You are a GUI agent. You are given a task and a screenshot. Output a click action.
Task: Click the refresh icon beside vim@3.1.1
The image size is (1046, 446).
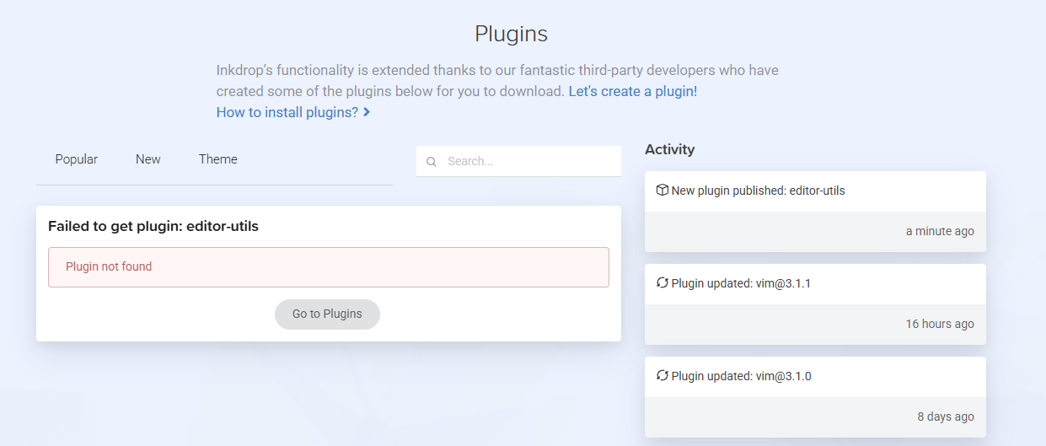point(662,283)
